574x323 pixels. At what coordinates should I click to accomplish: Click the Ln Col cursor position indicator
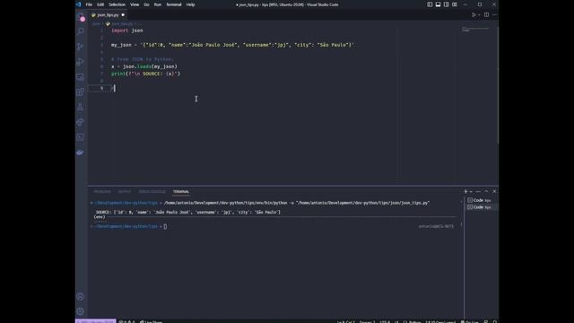pos(346,321)
